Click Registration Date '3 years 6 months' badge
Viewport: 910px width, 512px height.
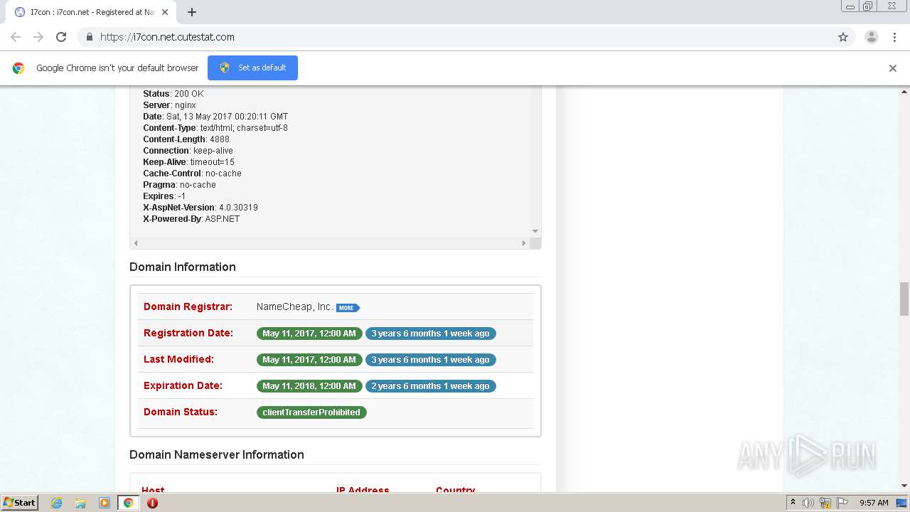(430, 333)
